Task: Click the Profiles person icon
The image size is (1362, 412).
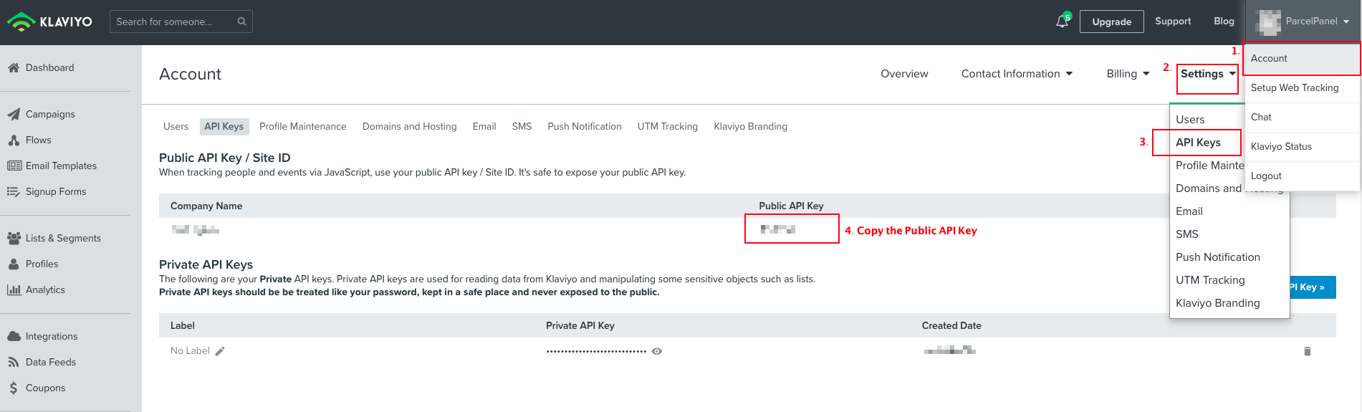Action: 14,264
